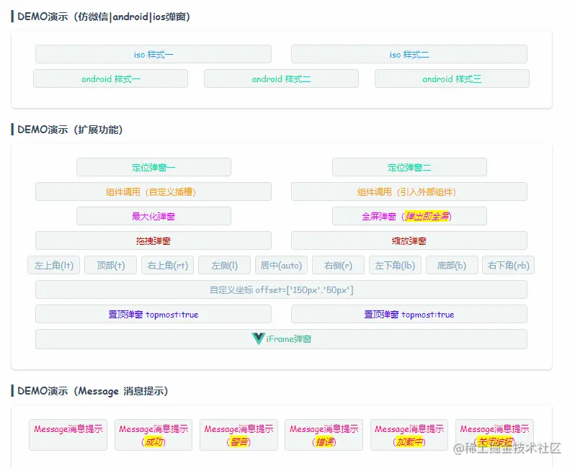The image size is (575, 468).
Task: Select 居中(auto) position button
Action: [281, 265]
